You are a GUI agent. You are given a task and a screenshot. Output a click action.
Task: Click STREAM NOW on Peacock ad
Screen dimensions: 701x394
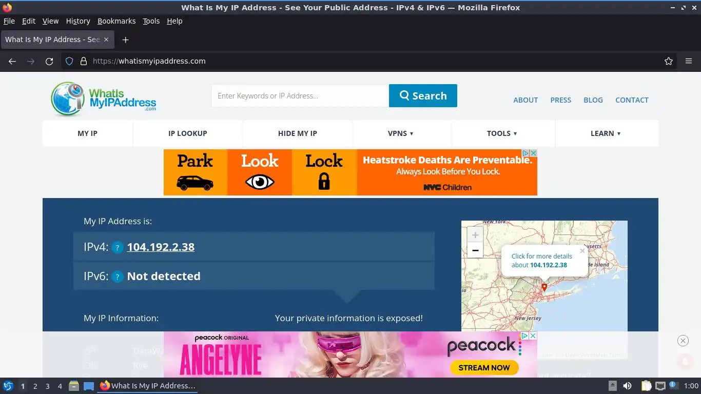[x=484, y=368]
